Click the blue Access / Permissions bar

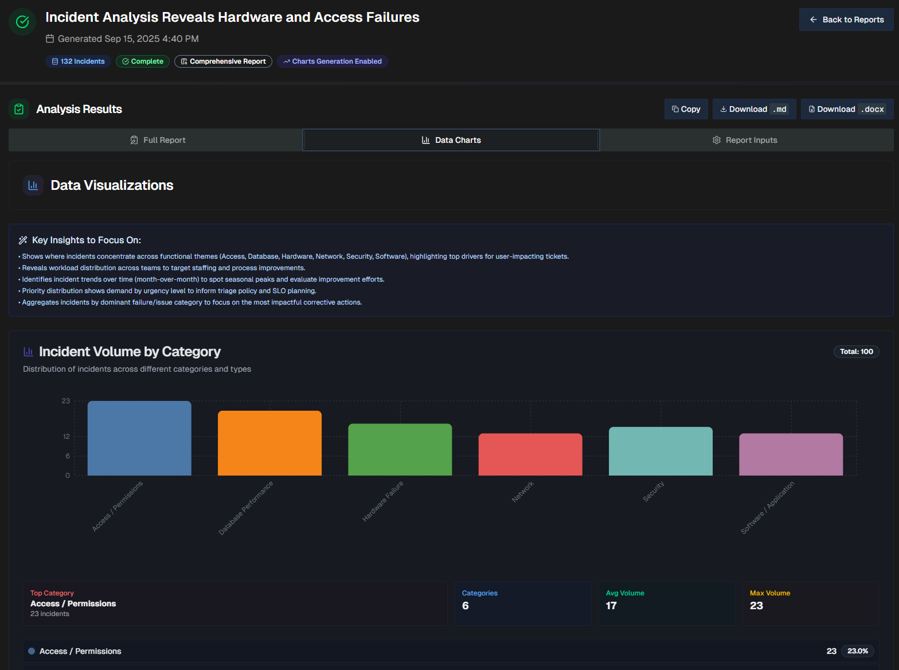click(139, 438)
